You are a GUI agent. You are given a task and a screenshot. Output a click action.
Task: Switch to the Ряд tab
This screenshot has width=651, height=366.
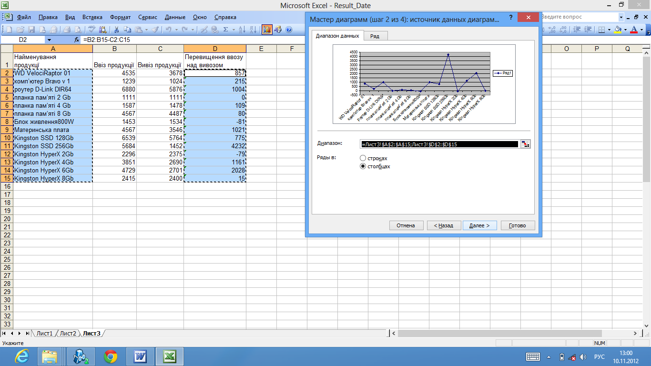375,36
